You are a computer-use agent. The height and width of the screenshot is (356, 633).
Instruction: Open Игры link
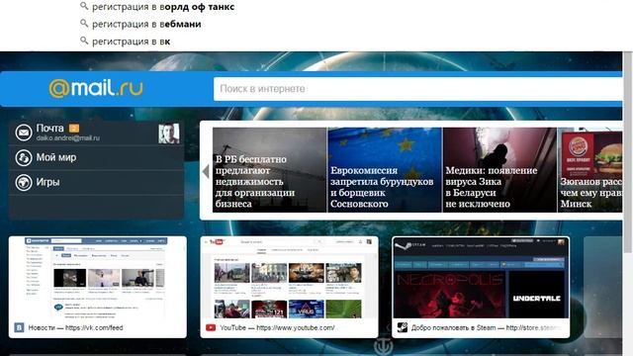click(48, 182)
